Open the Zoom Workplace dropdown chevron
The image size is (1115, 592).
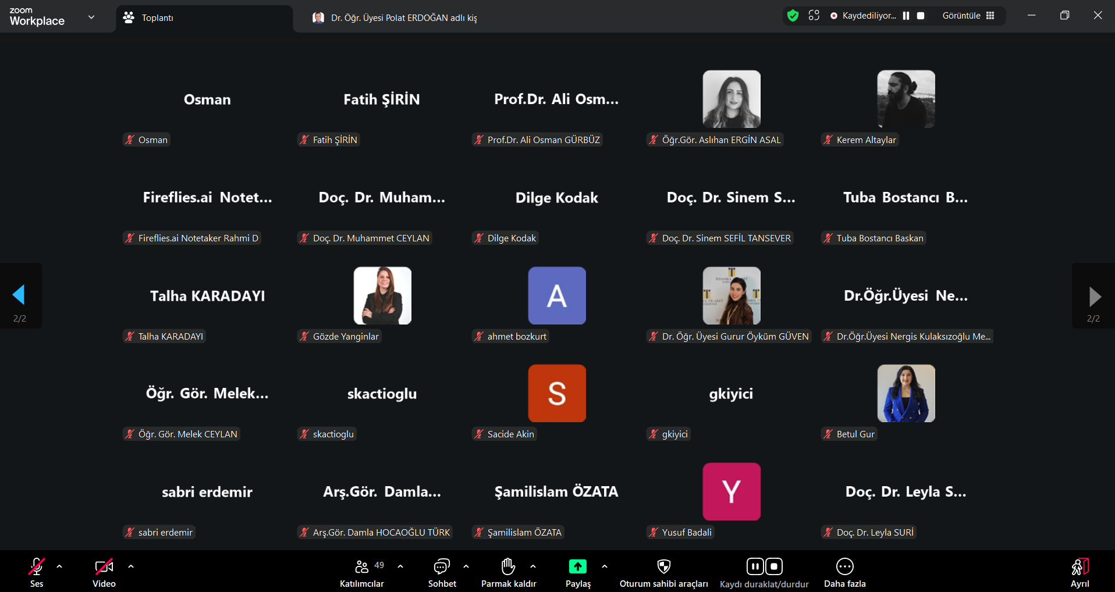[x=91, y=17]
